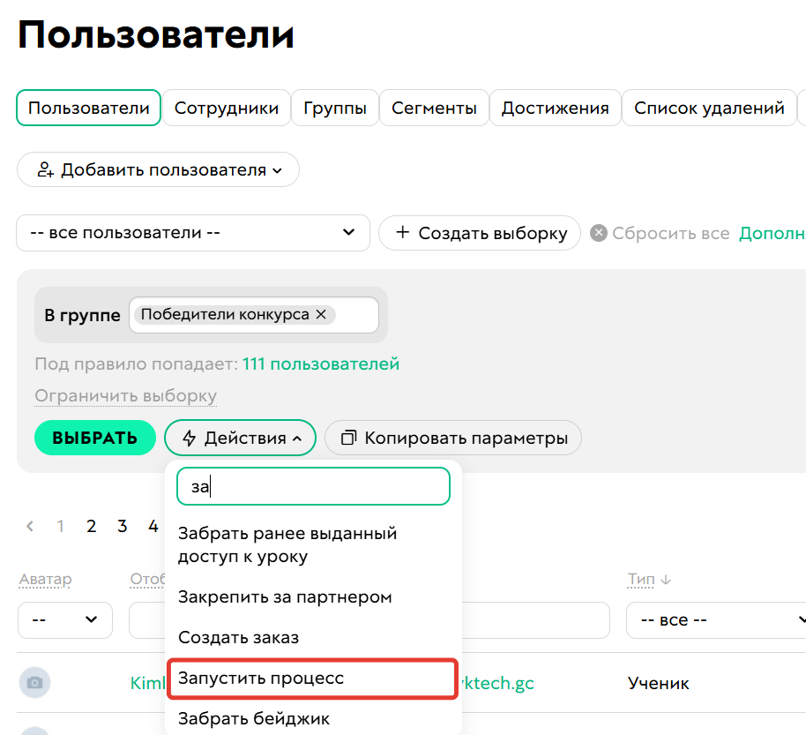The width and height of the screenshot is (806, 735).
Task: Click the search field inside the actions menu
Action: pyautogui.click(x=313, y=486)
